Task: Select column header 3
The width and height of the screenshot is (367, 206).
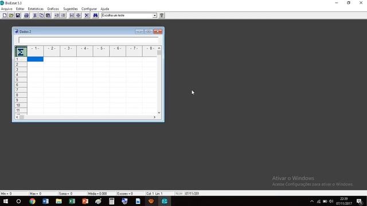Action: (x=68, y=51)
